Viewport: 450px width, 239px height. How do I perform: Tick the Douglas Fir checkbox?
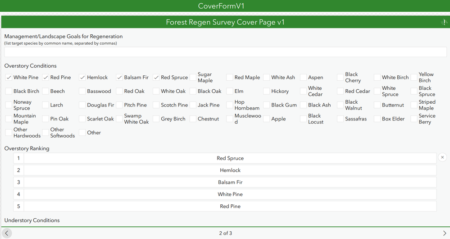click(x=82, y=105)
